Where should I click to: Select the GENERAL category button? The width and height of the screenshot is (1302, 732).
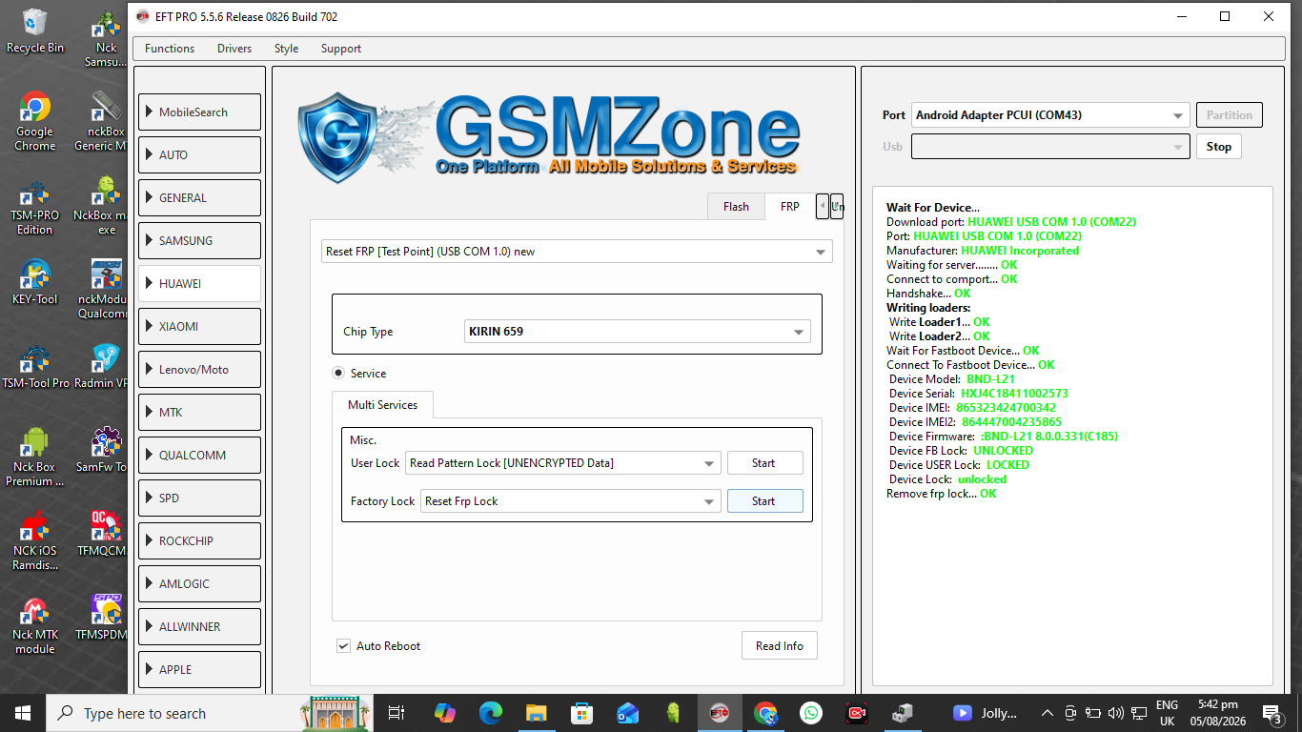pyautogui.click(x=199, y=197)
